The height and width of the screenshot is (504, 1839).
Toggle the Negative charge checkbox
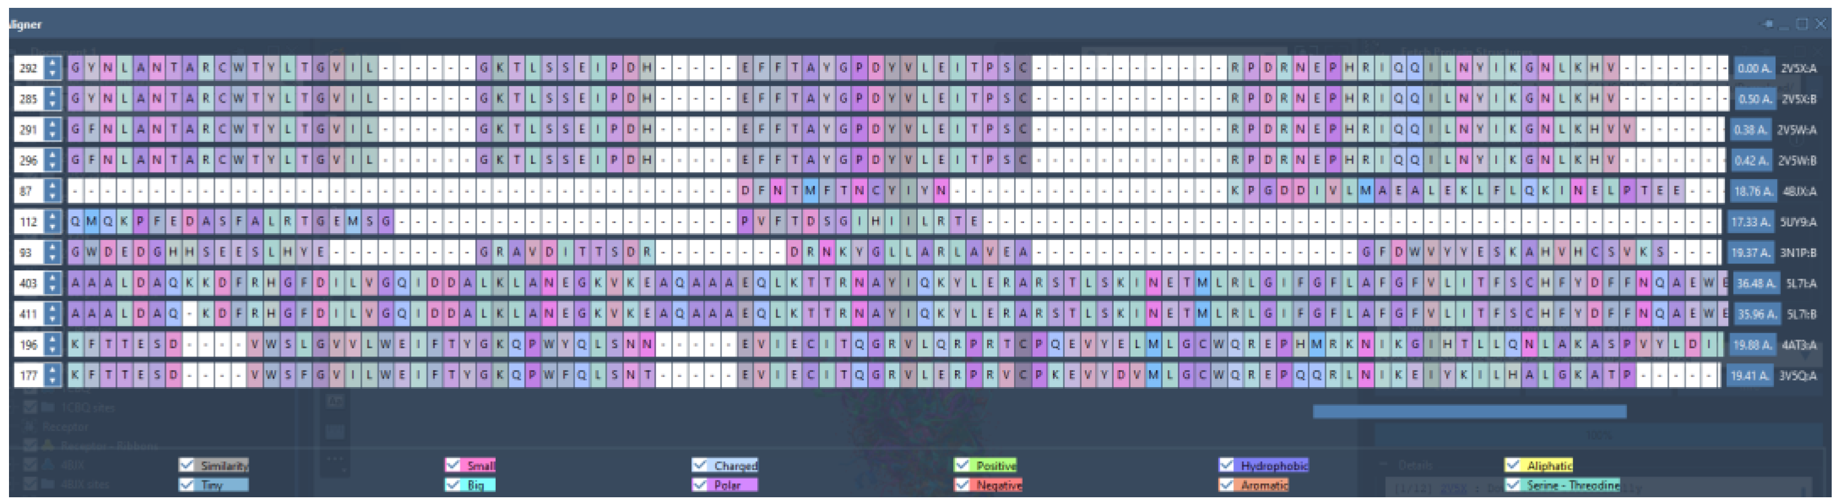tap(962, 485)
